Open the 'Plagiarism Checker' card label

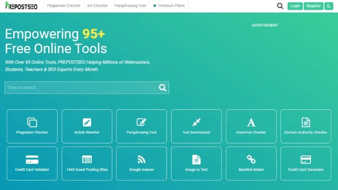[32, 132]
